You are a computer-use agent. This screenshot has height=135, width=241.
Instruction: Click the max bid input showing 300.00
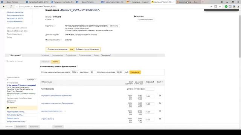point(120,72)
